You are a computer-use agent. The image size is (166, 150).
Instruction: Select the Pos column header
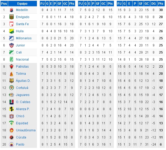click(4, 4)
